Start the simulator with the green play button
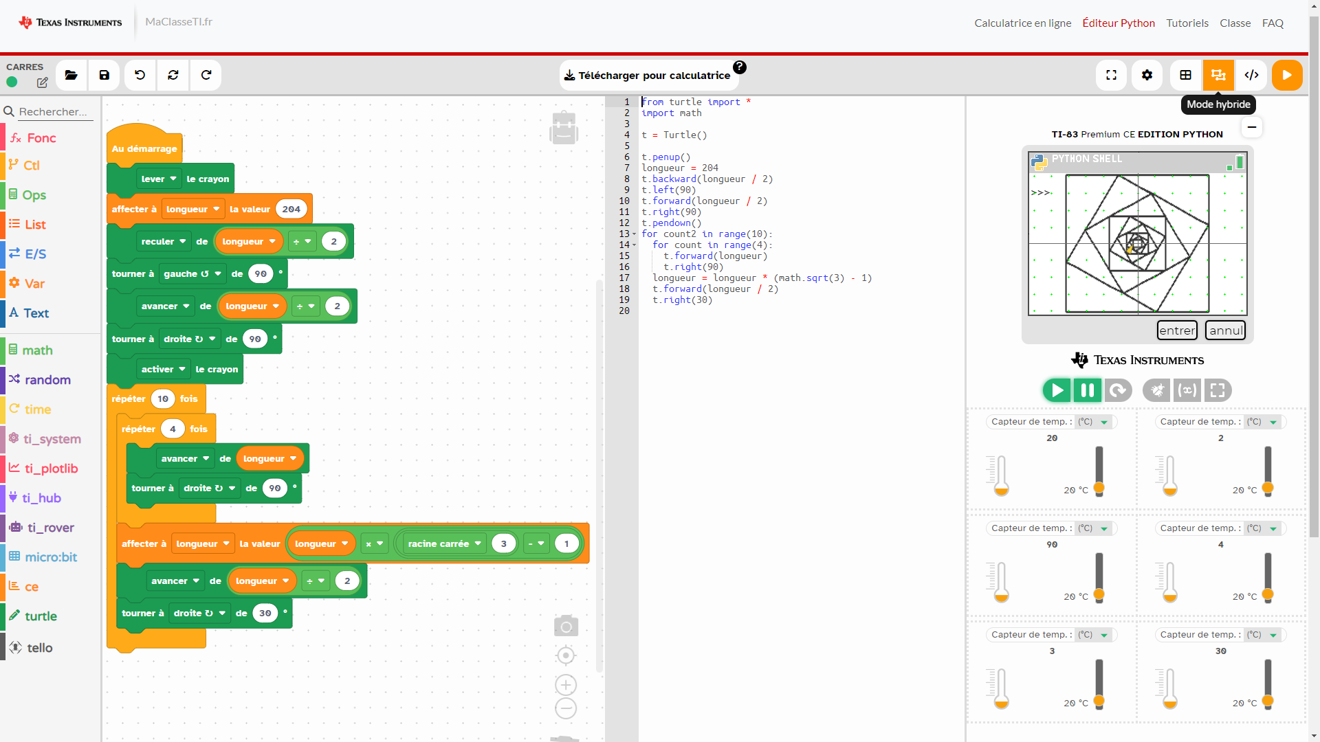The image size is (1320, 742). coord(1057,390)
